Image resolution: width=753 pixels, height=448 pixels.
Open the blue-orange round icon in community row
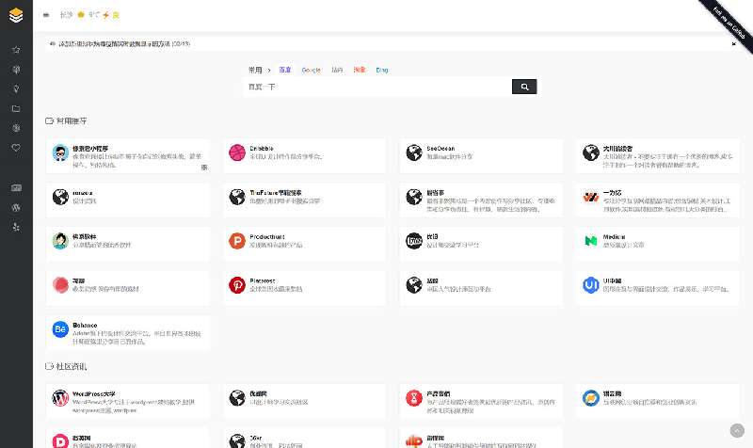pyautogui.click(x=591, y=398)
